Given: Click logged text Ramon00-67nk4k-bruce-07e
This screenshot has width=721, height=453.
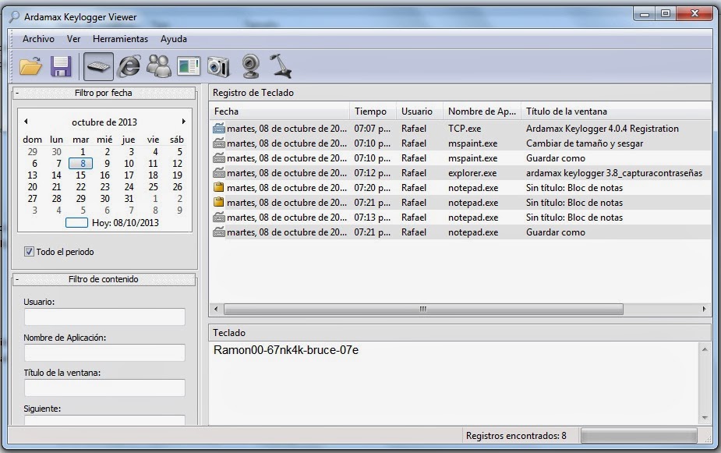Looking at the screenshot, I should pos(286,350).
